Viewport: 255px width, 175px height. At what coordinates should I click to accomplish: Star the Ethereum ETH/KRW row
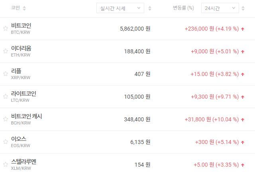coord(6,51)
